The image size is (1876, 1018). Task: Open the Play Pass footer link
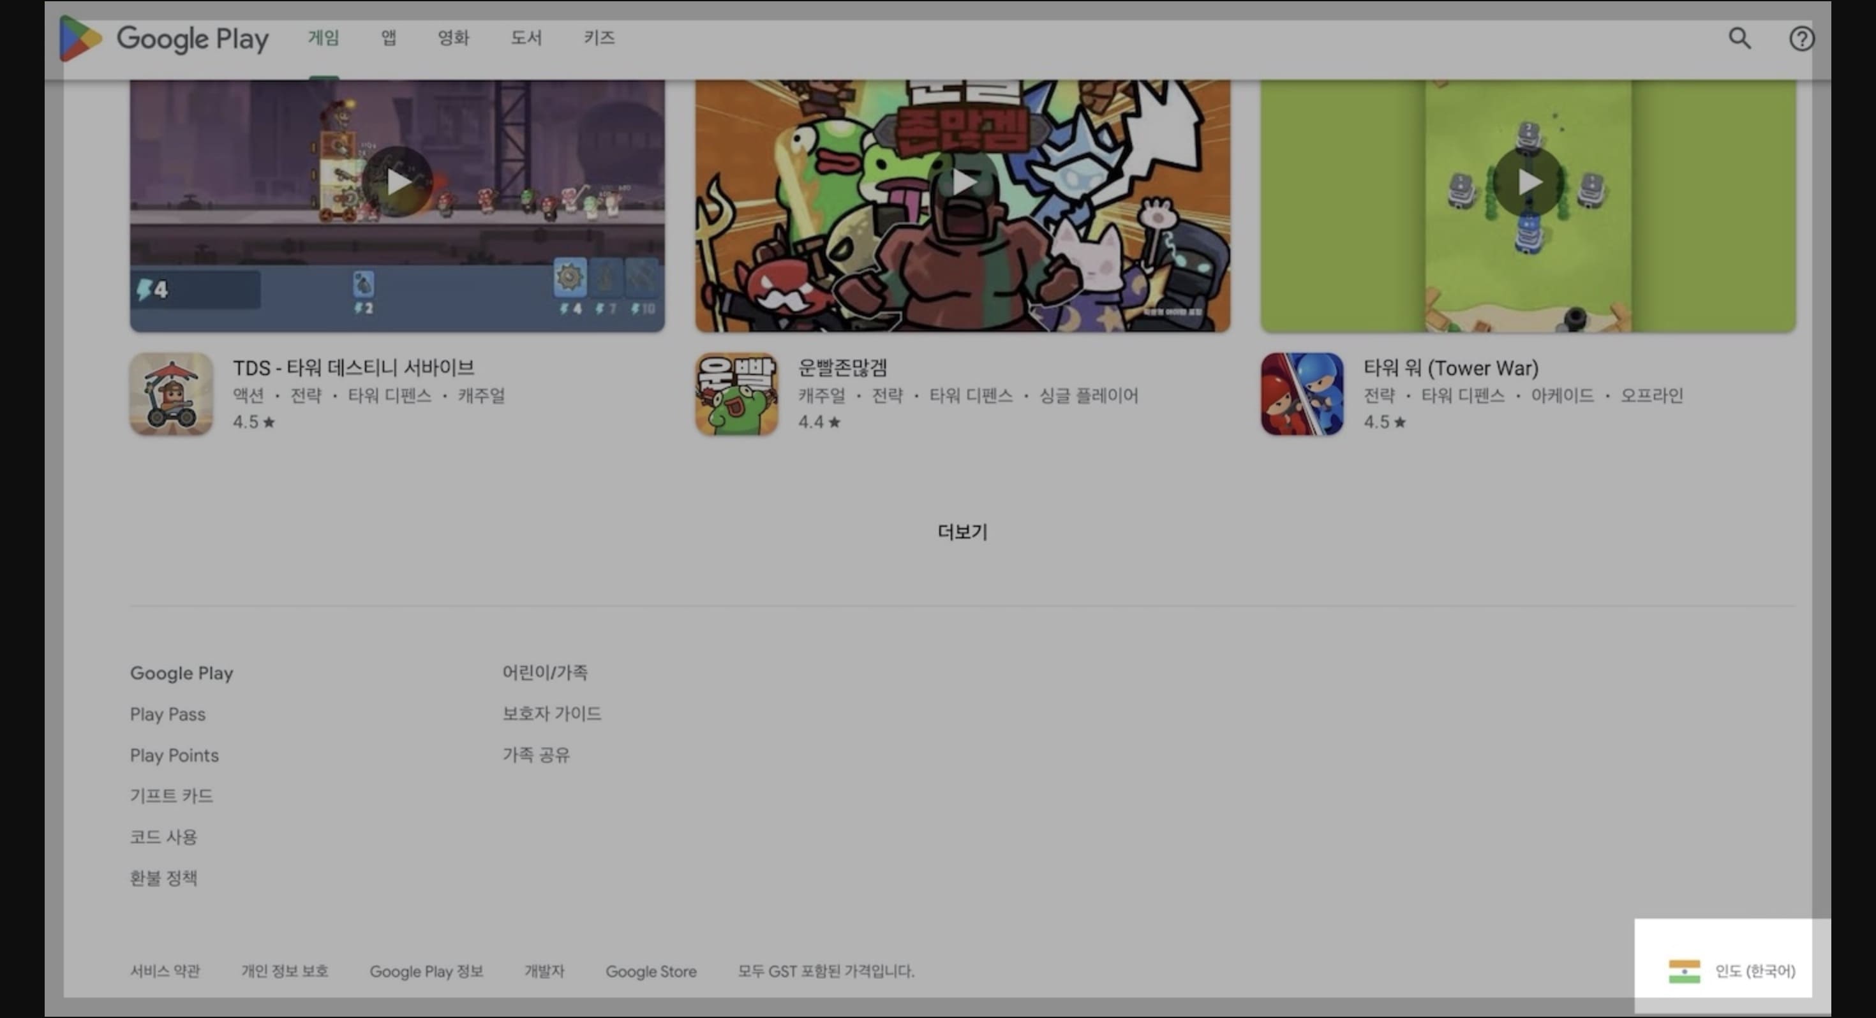[x=167, y=714]
